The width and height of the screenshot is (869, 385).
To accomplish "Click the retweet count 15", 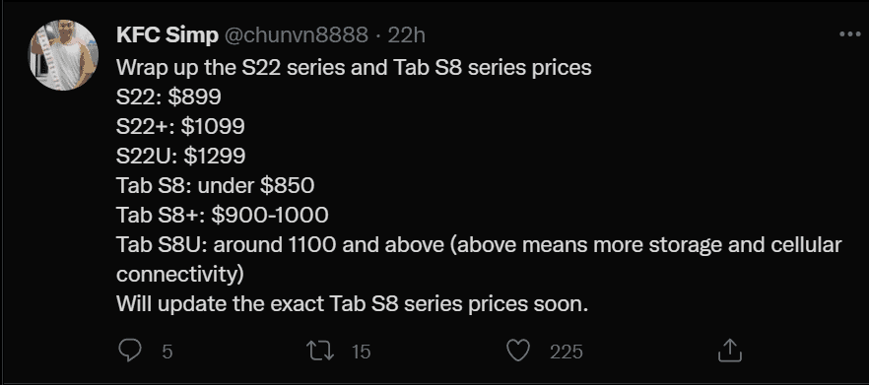I will click(361, 352).
